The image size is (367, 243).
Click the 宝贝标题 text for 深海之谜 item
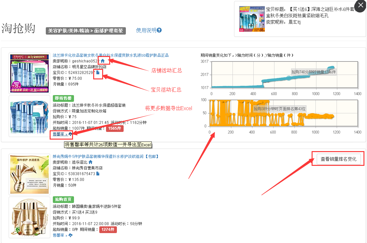coord(310,12)
